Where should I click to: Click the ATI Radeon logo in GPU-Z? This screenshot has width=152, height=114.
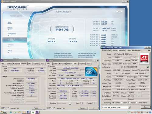144,58
